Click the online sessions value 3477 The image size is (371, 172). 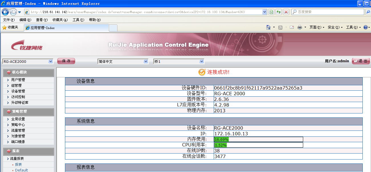220,156
